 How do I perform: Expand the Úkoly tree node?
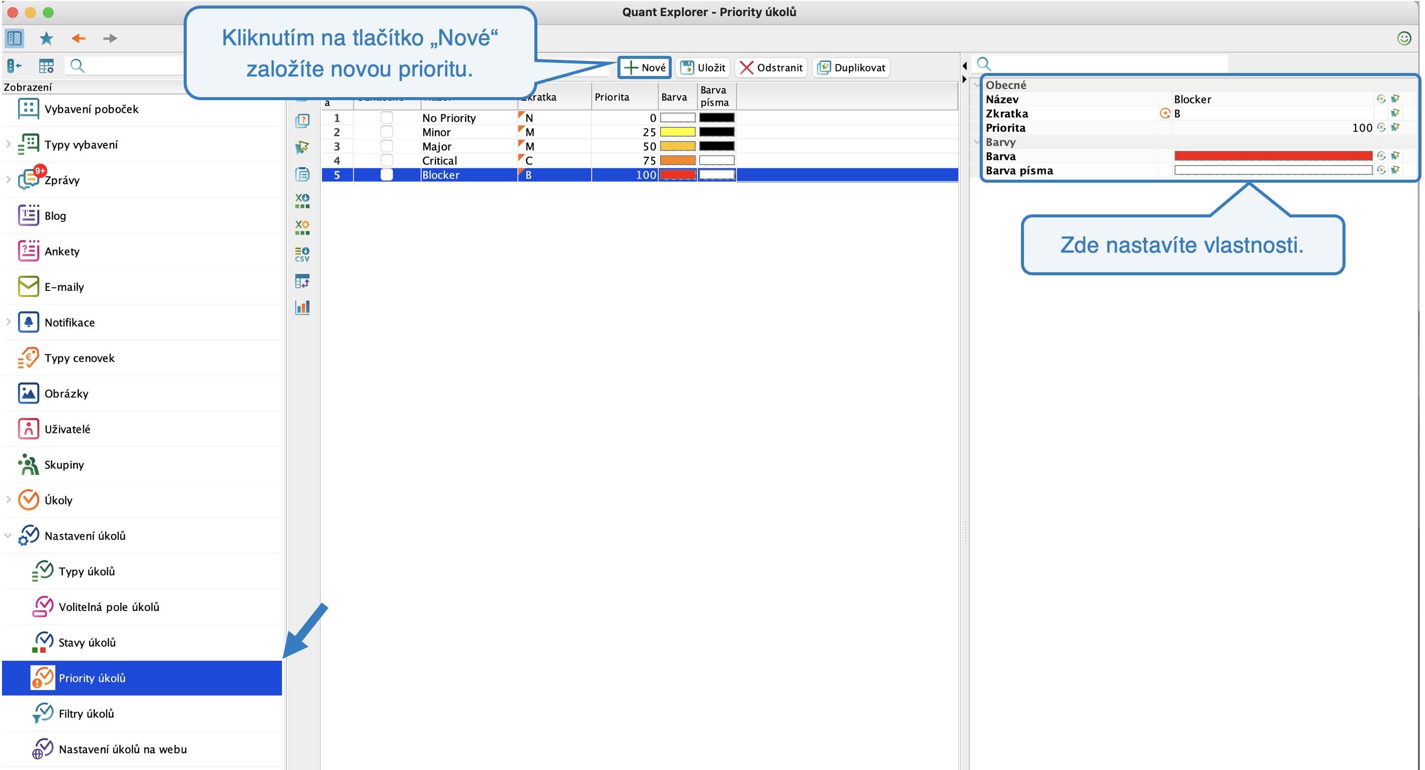8,500
